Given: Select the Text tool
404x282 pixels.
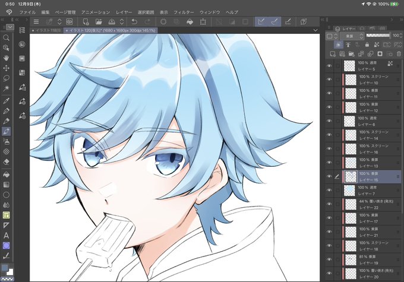Looking at the screenshot, I should pyautogui.click(x=6, y=235).
